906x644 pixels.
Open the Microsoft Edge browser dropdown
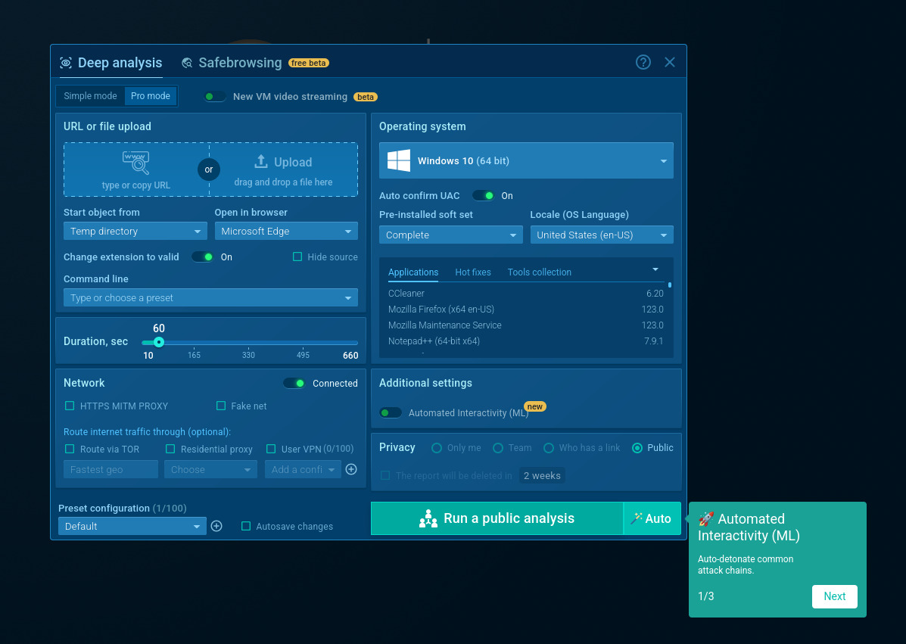(x=286, y=231)
